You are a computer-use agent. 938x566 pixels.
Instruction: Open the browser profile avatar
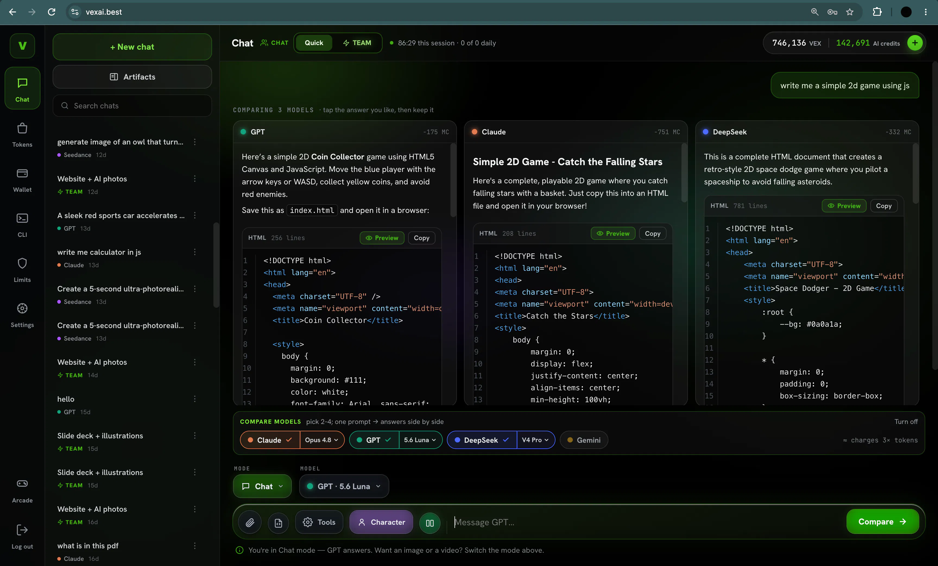[906, 12]
